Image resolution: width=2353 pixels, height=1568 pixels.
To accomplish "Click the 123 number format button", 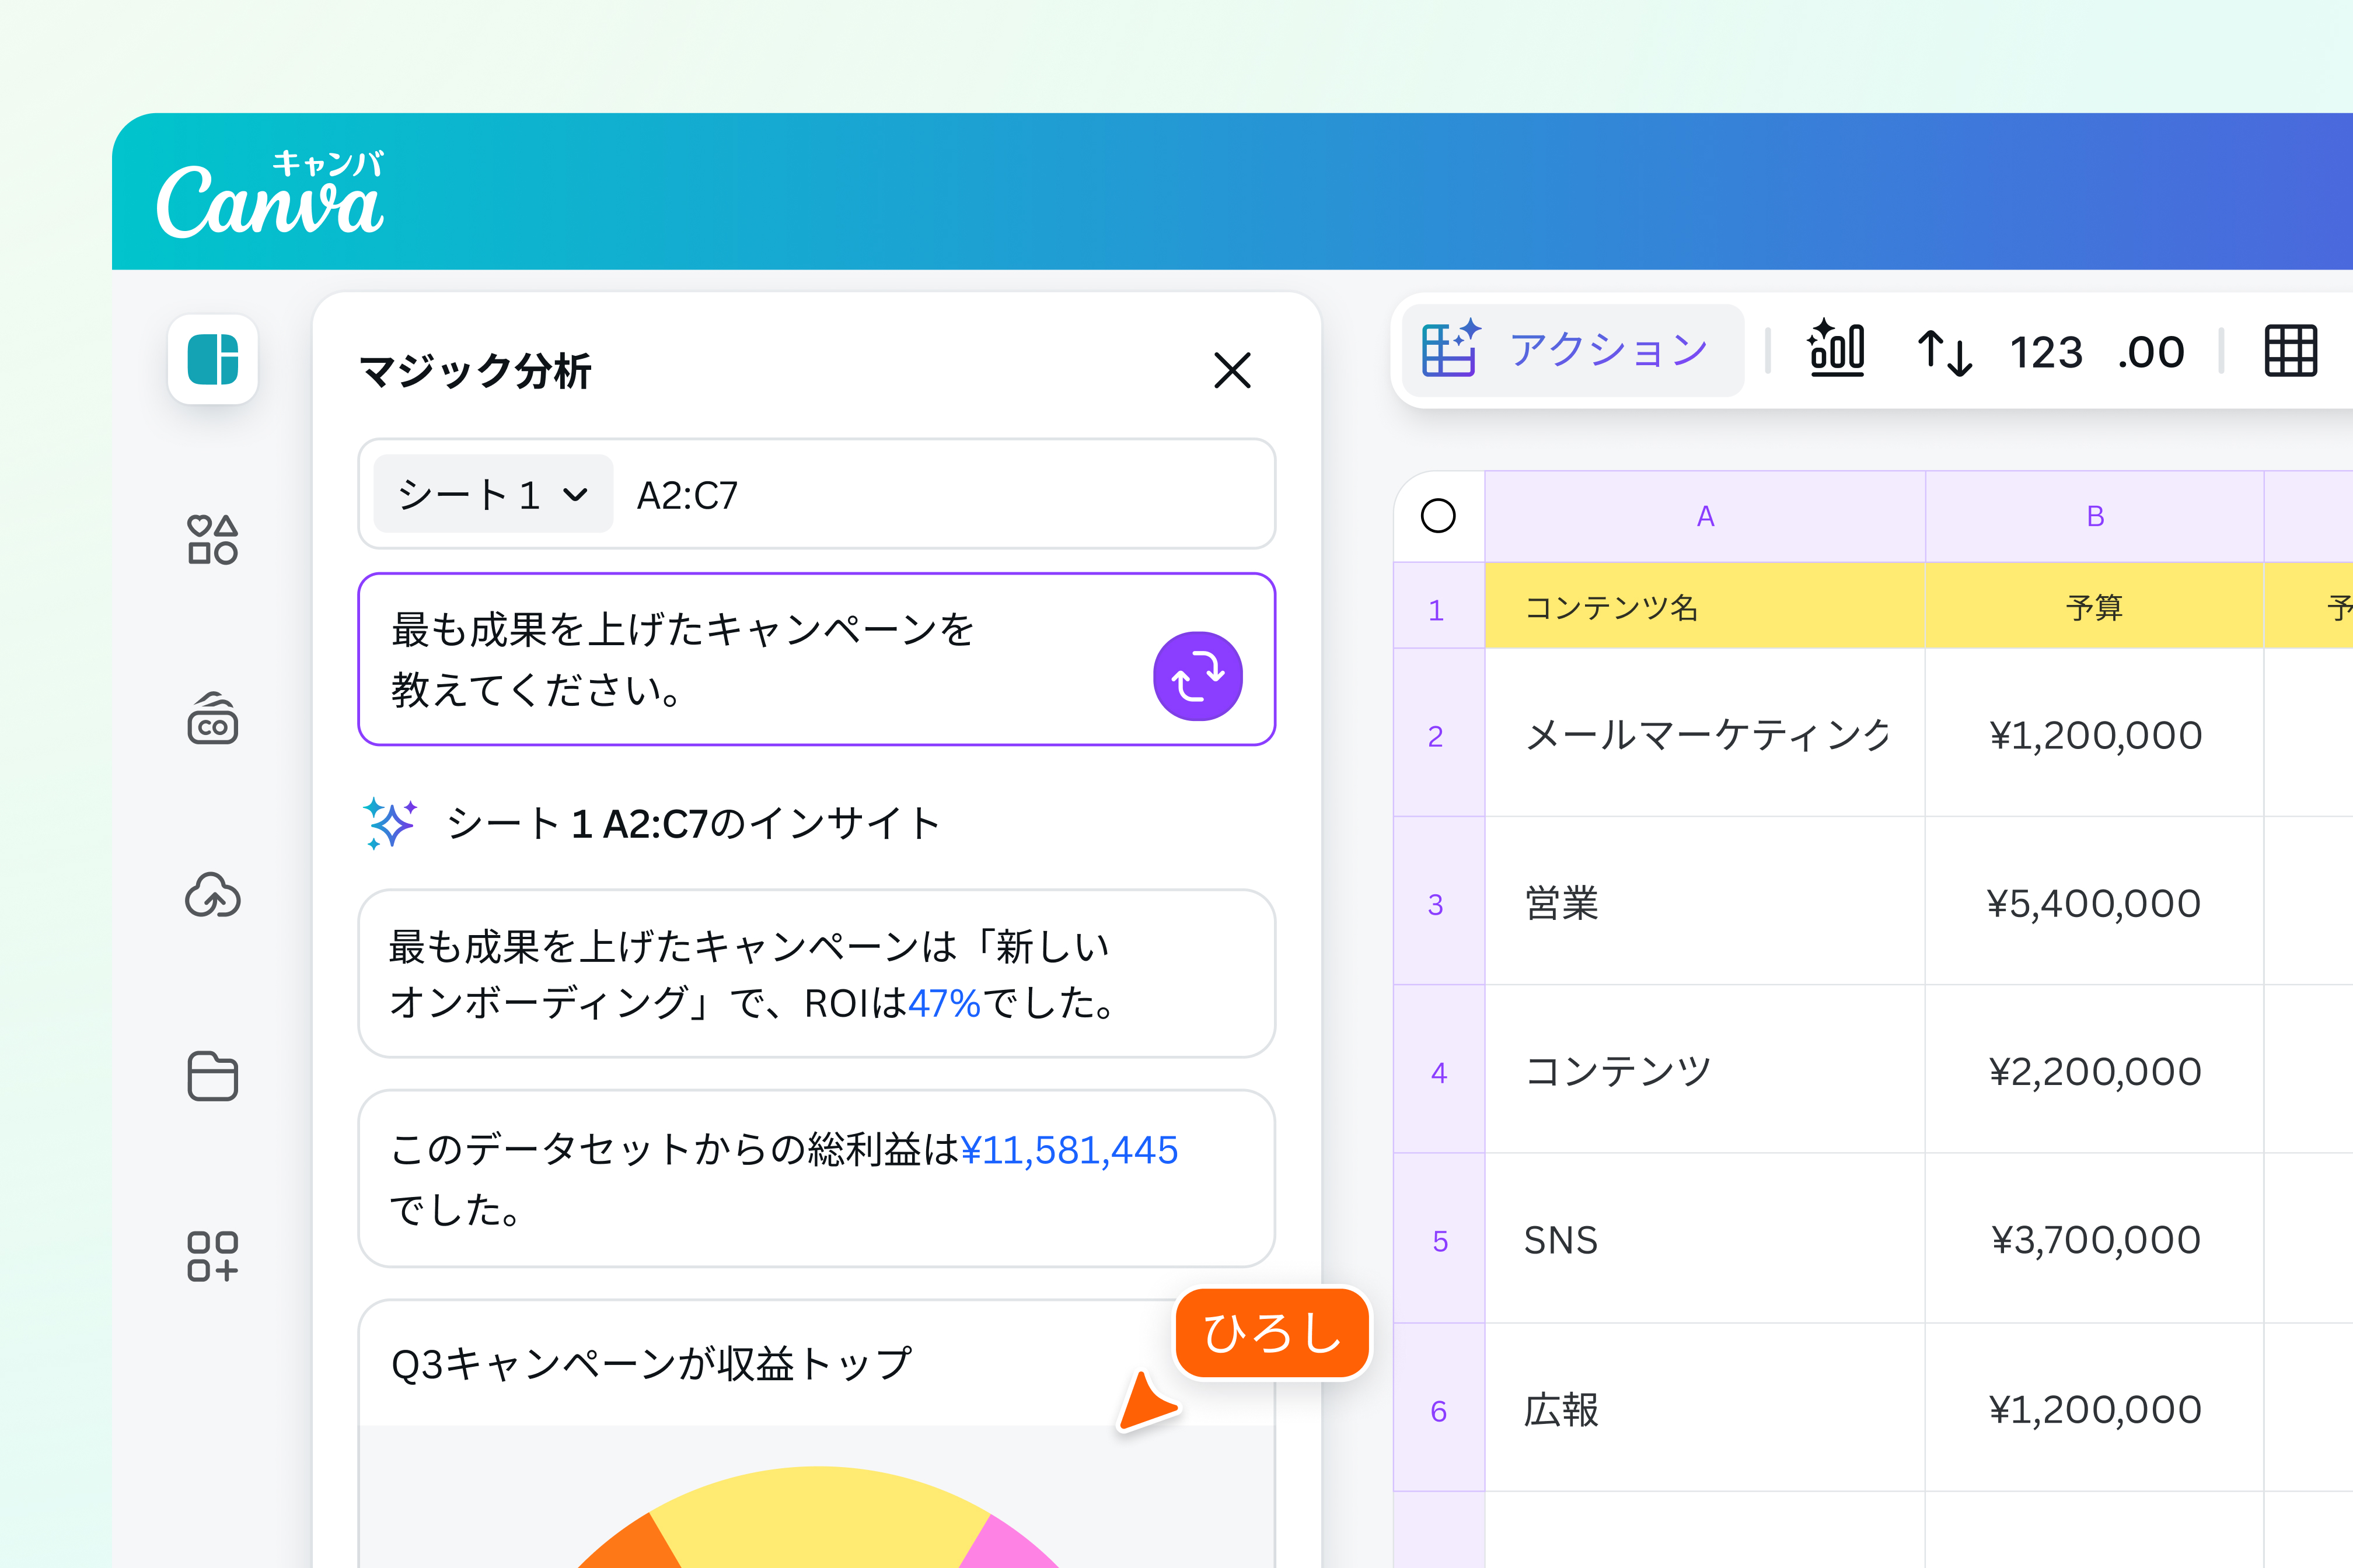I will pos(2046,352).
